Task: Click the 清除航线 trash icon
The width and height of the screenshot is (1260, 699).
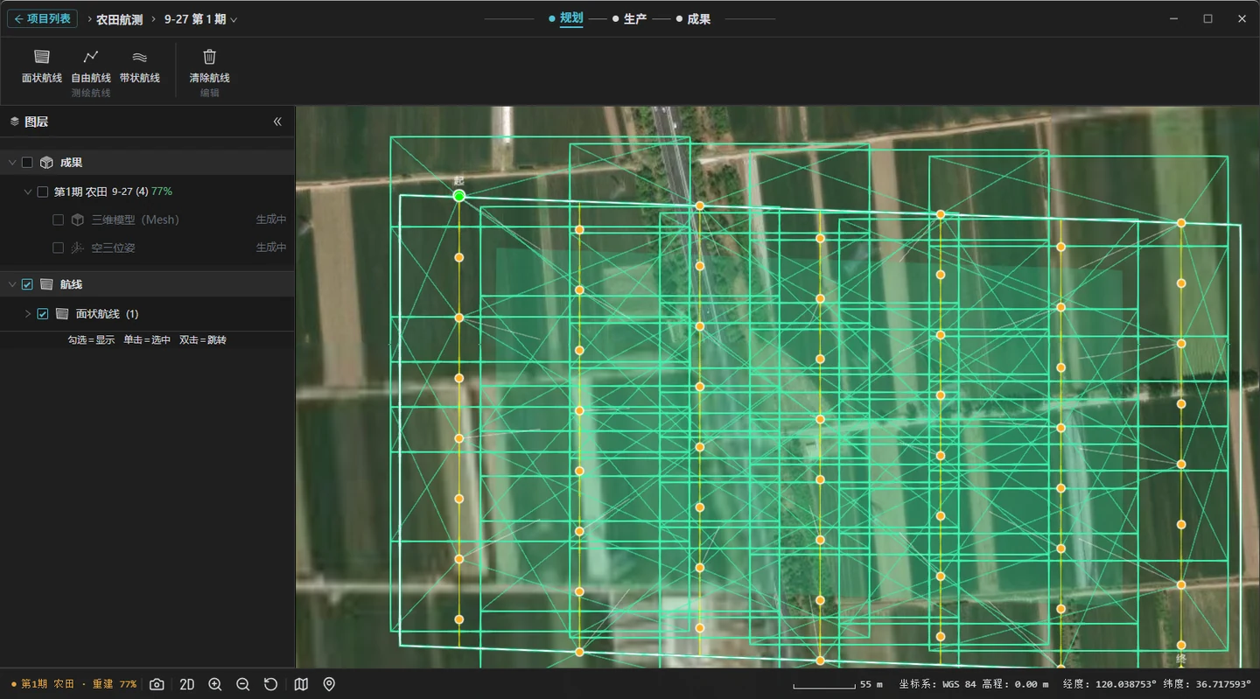Action: (209, 57)
